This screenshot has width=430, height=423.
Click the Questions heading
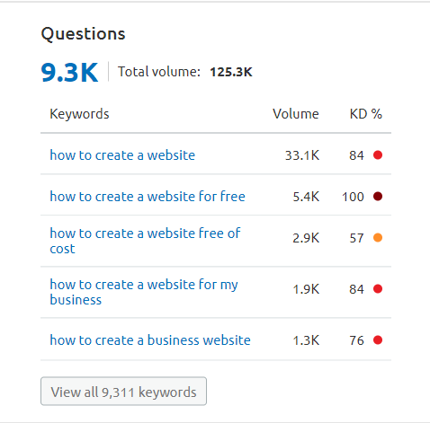[x=83, y=33]
